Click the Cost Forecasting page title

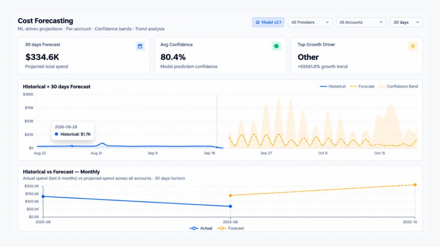click(x=46, y=21)
